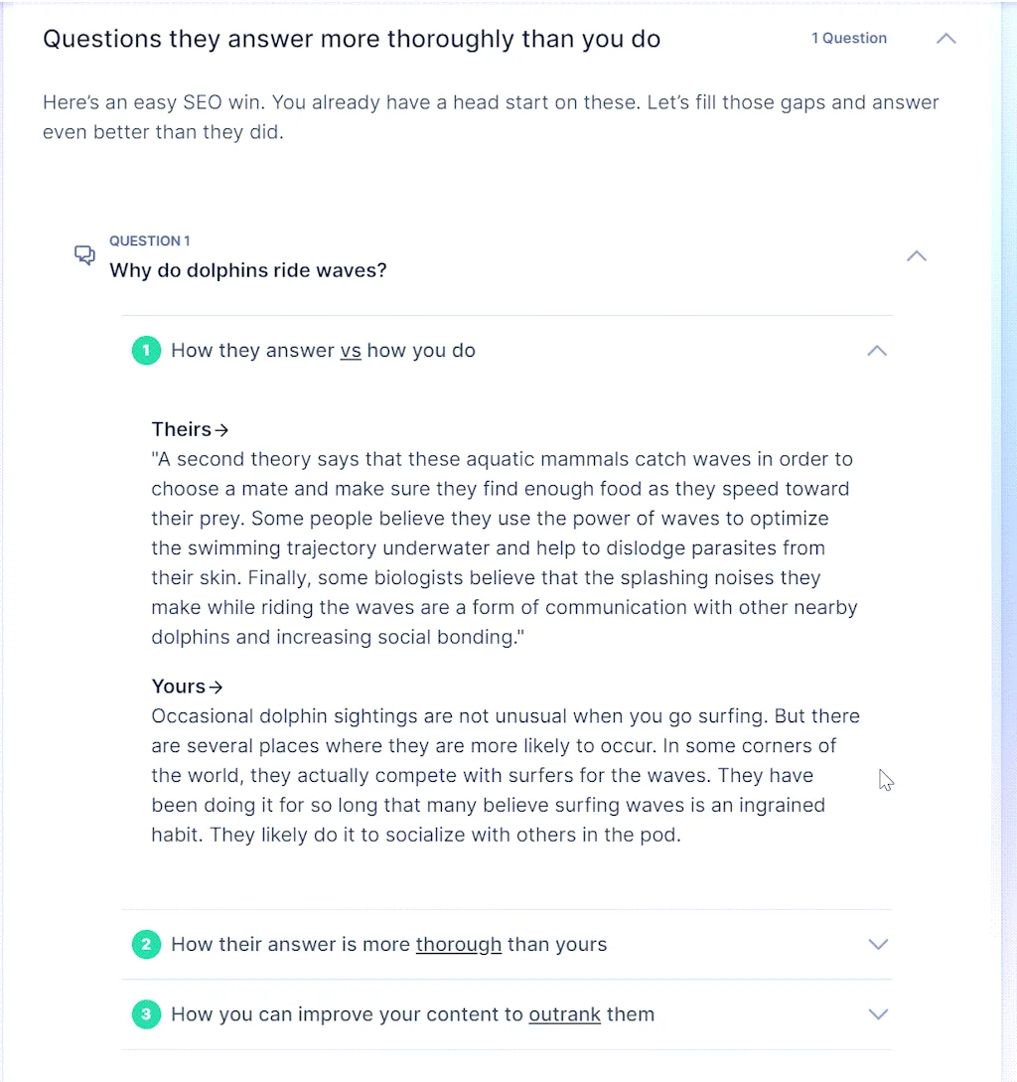This screenshot has width=1017, height=1082.
Task: Click the green number 3 step badge
Action: pyautogui.click(x=146, y=1014)
